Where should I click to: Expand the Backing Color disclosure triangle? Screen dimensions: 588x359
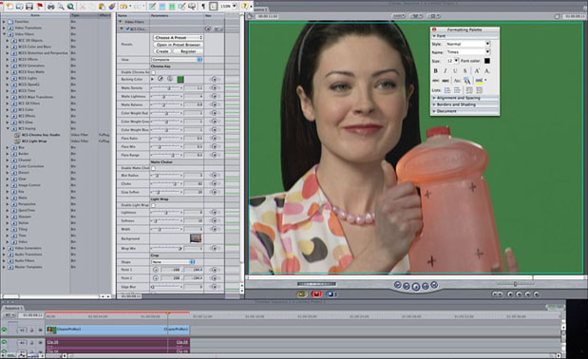coord(152,79)
